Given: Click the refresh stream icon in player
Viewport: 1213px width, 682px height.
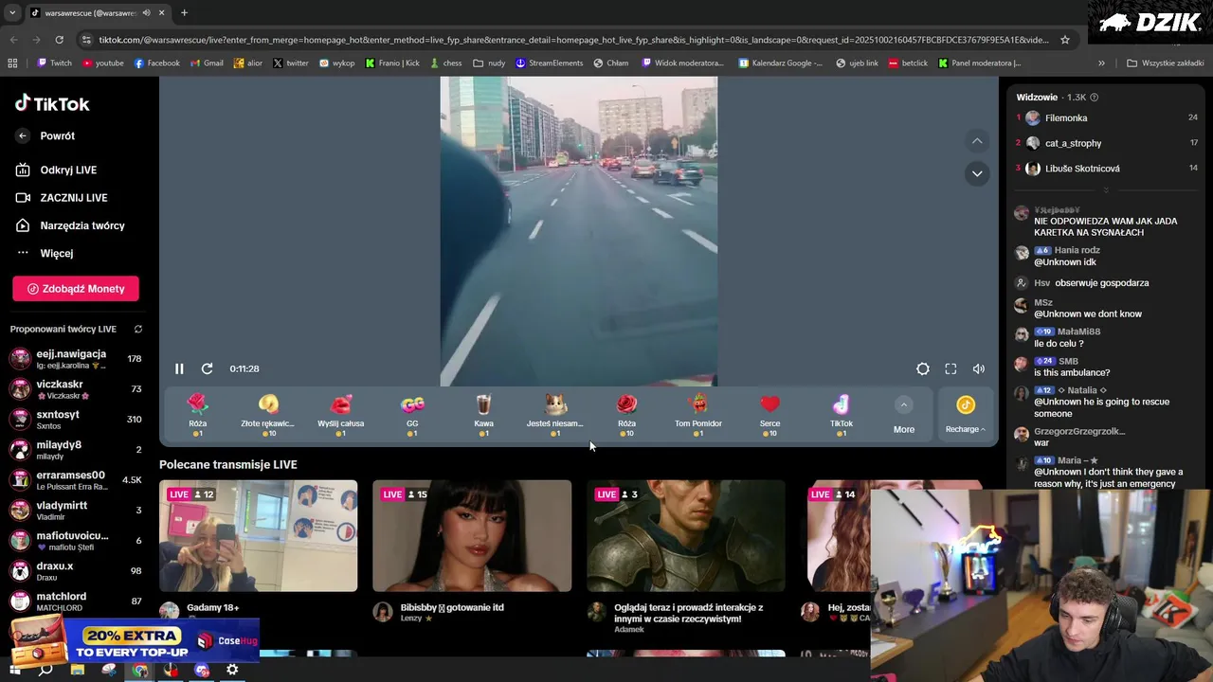Looking at the screenshot, I should point(207,368).
